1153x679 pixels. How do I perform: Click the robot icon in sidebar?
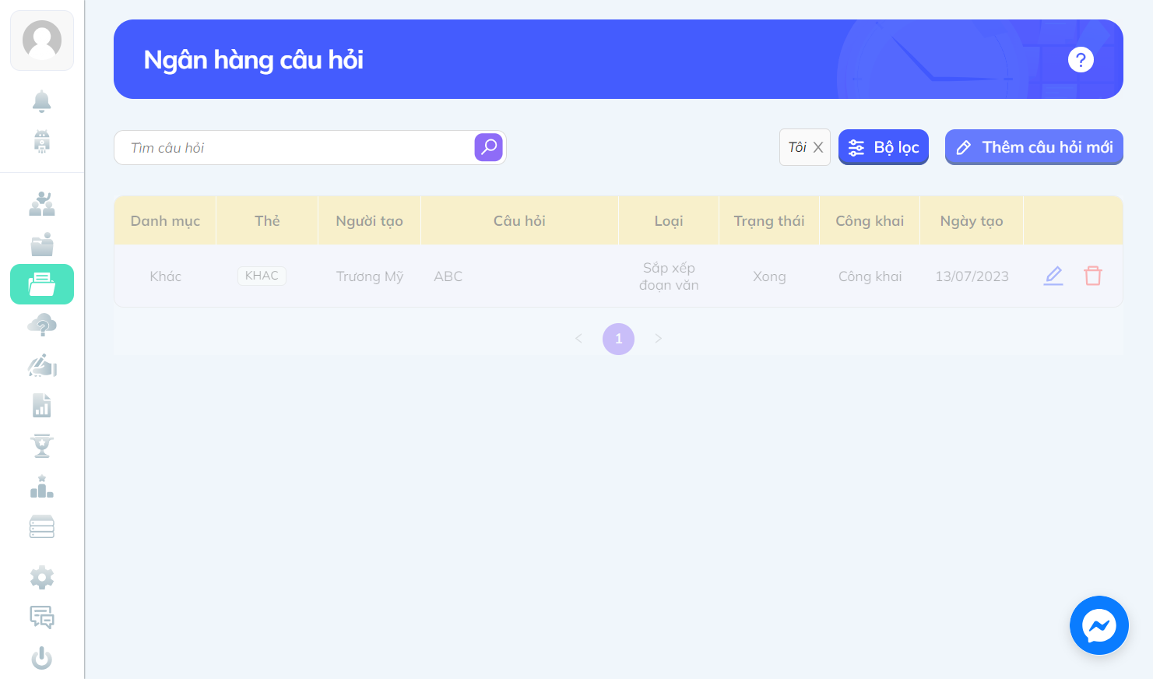(x=42, y=142)
